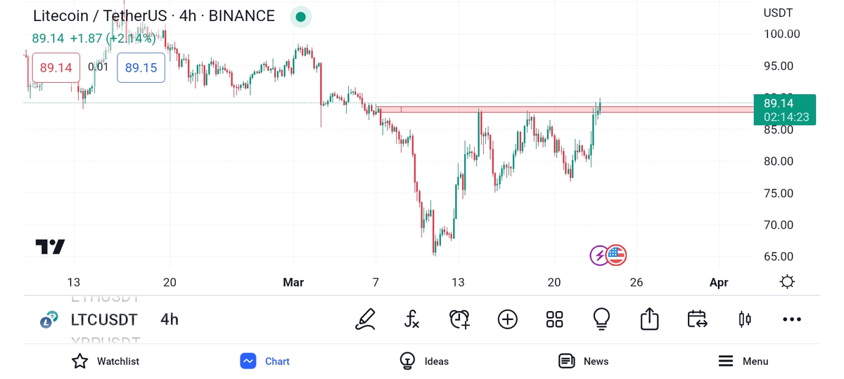Image resolution: width=844 pixels, height=379 pixels.
Task: Open the LTCUSDT symbol selector
Action: pos(103,320)
